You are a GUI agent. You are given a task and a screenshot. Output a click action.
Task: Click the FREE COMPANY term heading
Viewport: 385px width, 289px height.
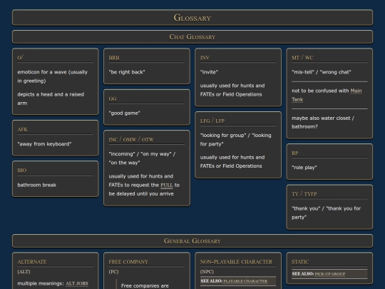128,262
